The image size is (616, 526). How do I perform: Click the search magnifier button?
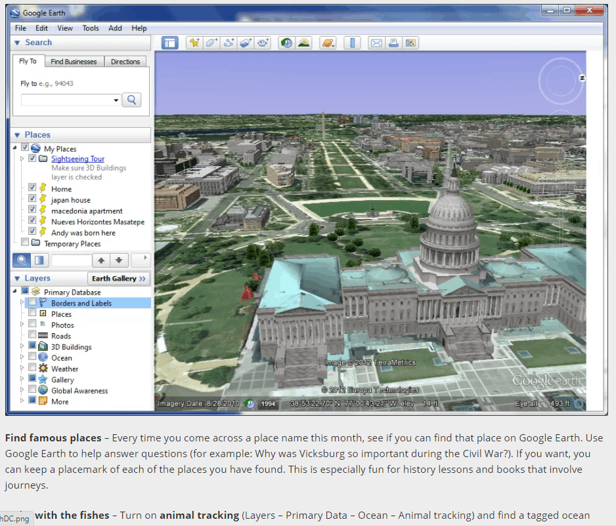tap(131, 100)
